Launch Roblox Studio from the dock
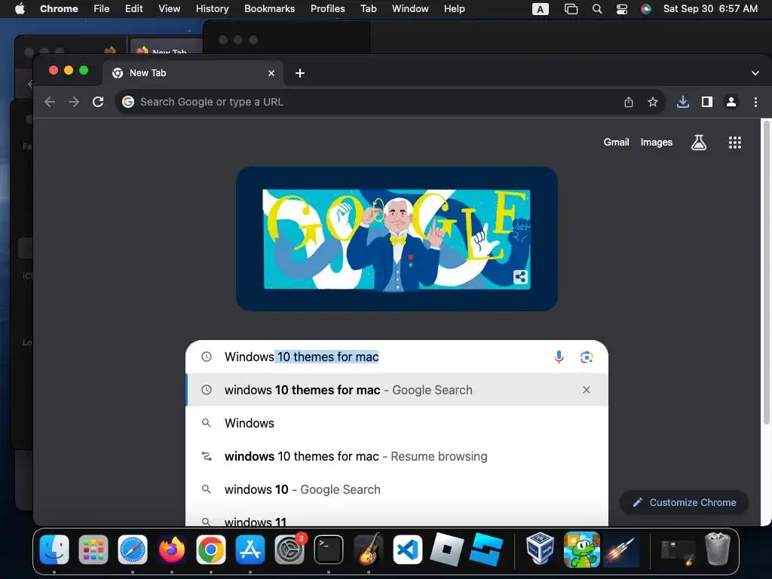772x579 pixels. (486, 550)
